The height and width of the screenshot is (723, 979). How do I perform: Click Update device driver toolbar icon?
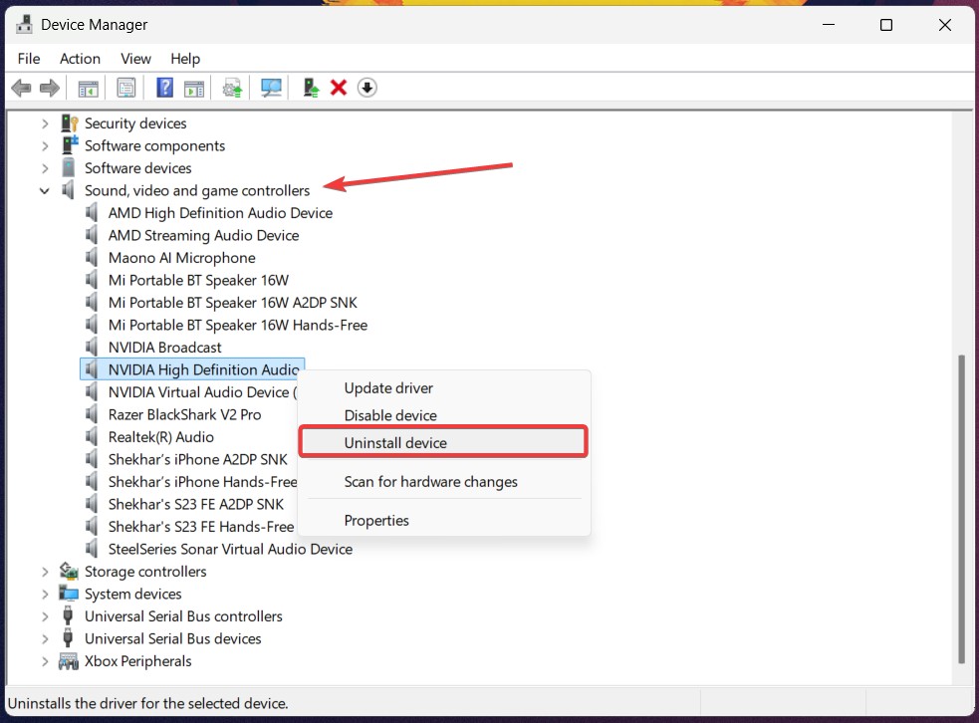pos(232,88)
